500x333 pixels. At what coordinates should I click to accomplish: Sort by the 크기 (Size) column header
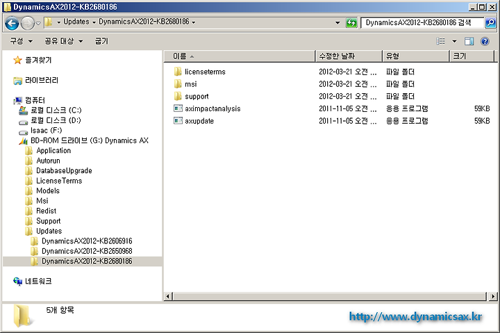tap(472, 56)
